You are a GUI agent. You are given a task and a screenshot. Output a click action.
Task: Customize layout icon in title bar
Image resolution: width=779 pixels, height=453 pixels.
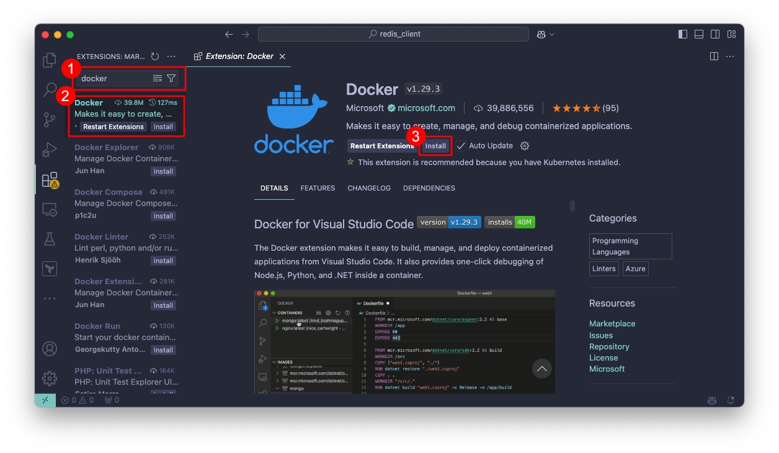point(731,34)
